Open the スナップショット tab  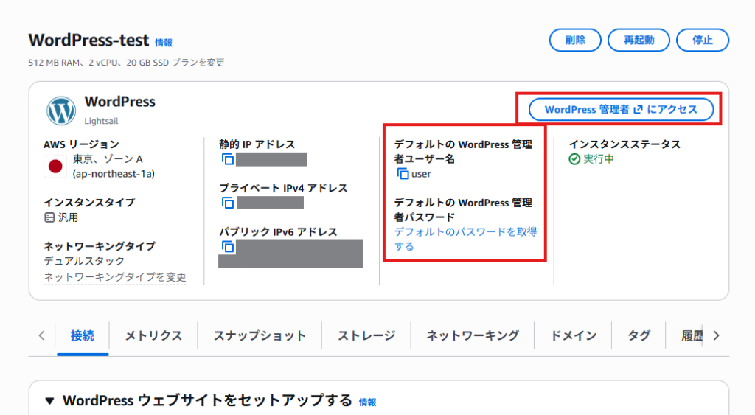click(260, 335)
